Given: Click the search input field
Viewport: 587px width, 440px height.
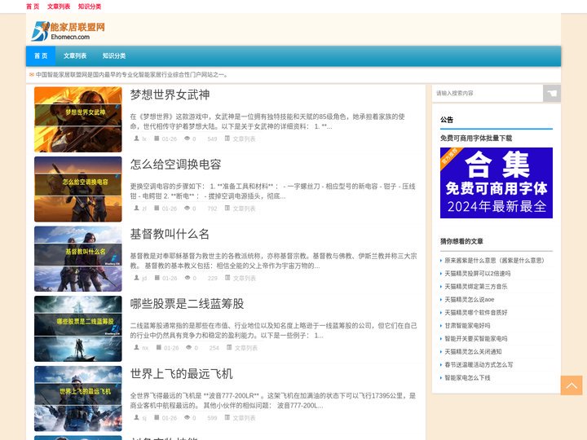Looking at the screenshot, I should coord(488,93).
